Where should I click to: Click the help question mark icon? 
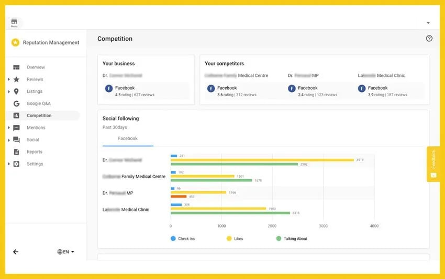pos(429,39)
